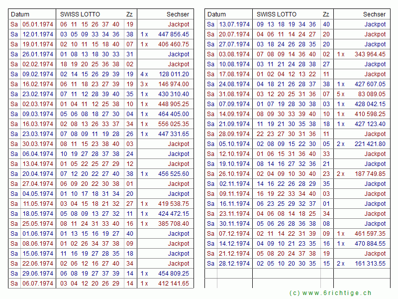This screenshot has height=299, width=398.
Task: Select the payout 128 011.20
Action: (x=174, y=74)
